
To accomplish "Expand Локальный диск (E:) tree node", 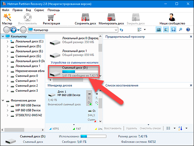I will tap(8, 51).
